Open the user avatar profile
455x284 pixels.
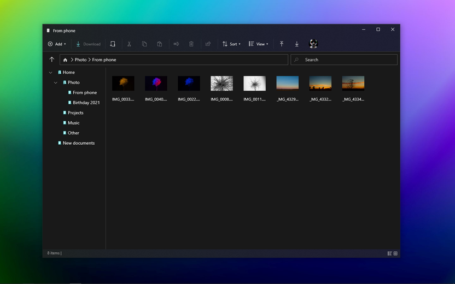tap(313, 44)
